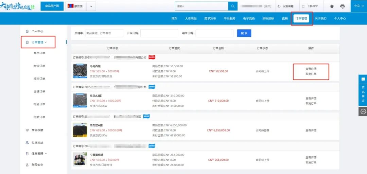Viewport: 367px width, 174px height.
Task: Open 大宗商品 in the top navigation
Action: point(191,18)
